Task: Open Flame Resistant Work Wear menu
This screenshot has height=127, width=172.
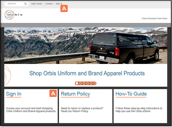Action: [154, 18]
